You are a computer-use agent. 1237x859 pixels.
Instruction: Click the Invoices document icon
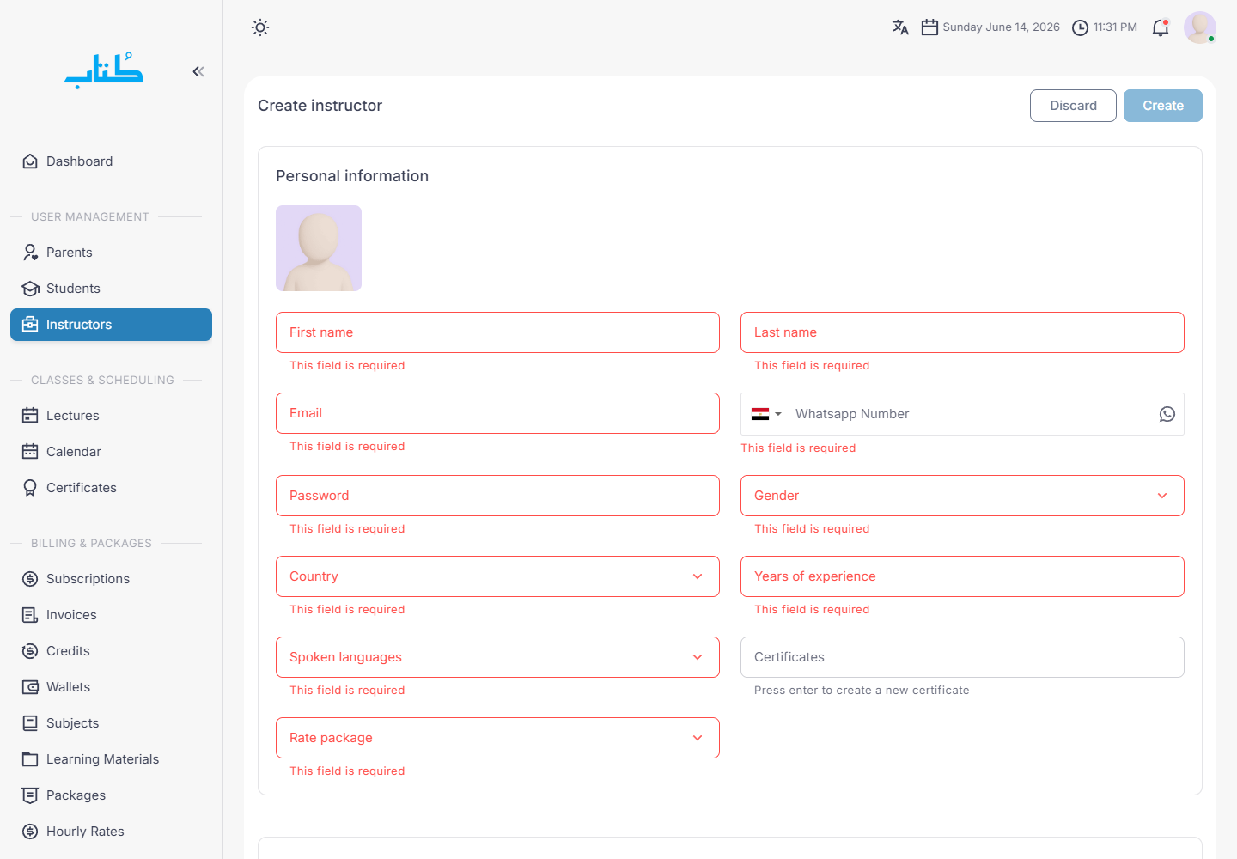[x=30, y=615]
